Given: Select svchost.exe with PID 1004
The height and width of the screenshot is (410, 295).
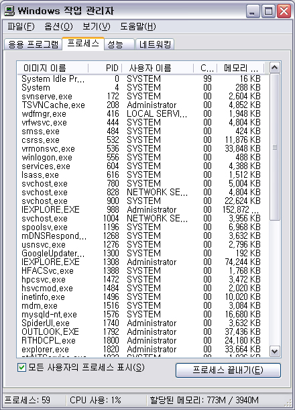Looking at the screenshot, I should [x=142, y=218].
